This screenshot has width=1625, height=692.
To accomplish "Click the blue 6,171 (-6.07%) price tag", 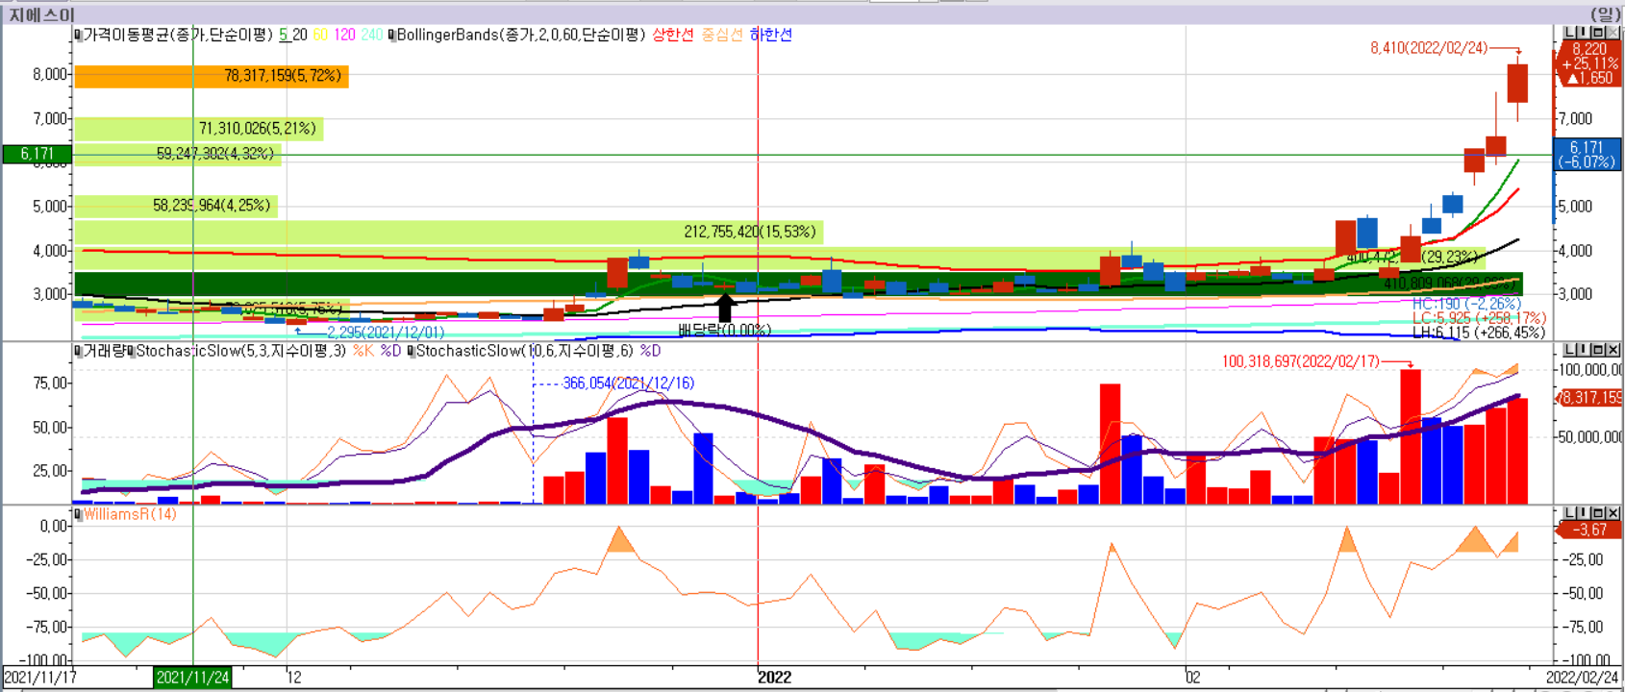I will 1587,155.
